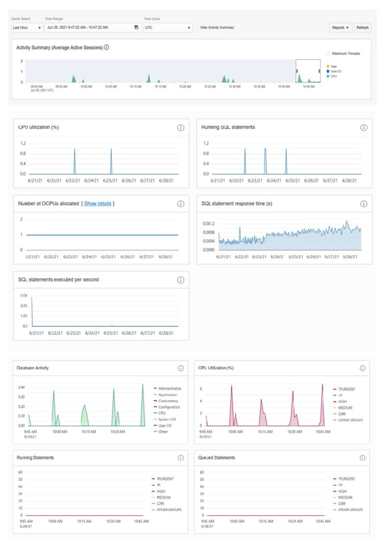The width and height of the screenshot is (392, 551).
Task: Show info for SQL statement response time
Action: [363, 204]
